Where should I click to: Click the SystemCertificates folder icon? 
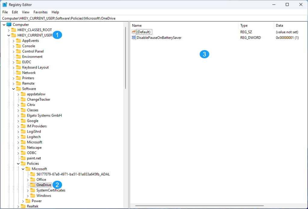click(33, 190)
